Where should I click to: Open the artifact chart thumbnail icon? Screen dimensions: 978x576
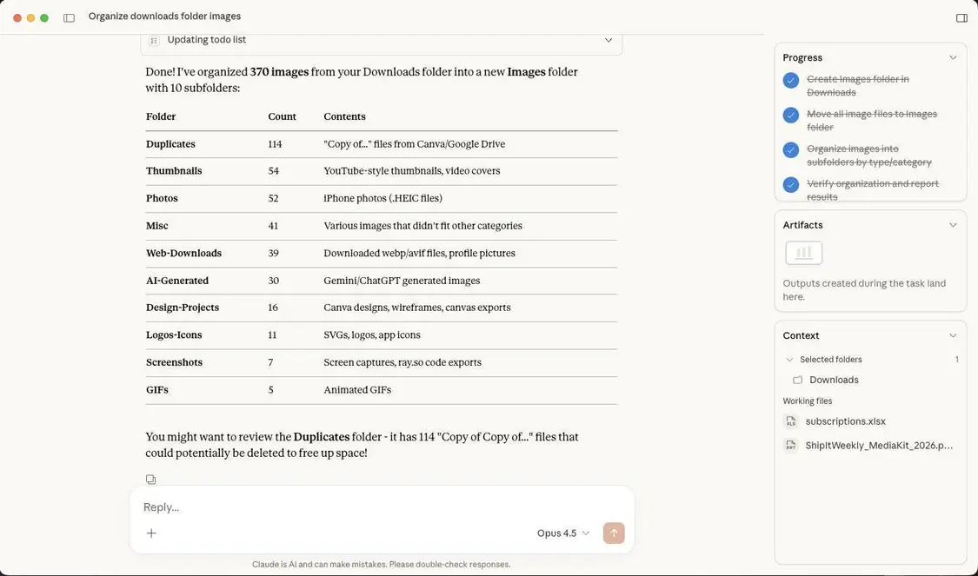click(804, 253)
